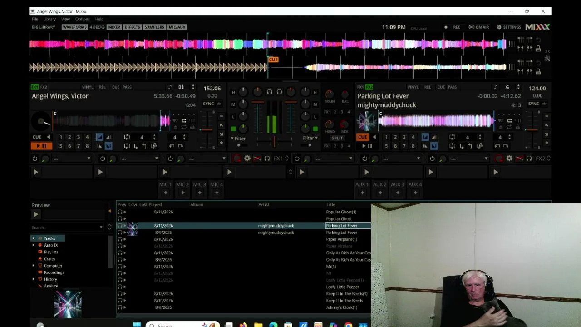Click deck 1 pitch rate plus button

(x=222, y=143)
